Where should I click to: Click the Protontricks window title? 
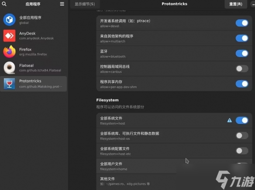pyautogui.click(x=174, y=4)
